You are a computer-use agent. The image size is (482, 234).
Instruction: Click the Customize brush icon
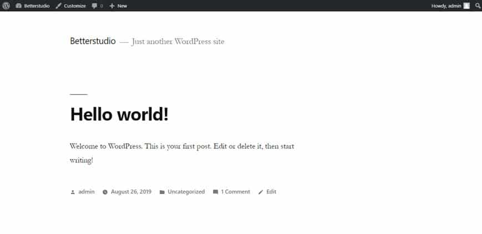[x=58, y=6]
